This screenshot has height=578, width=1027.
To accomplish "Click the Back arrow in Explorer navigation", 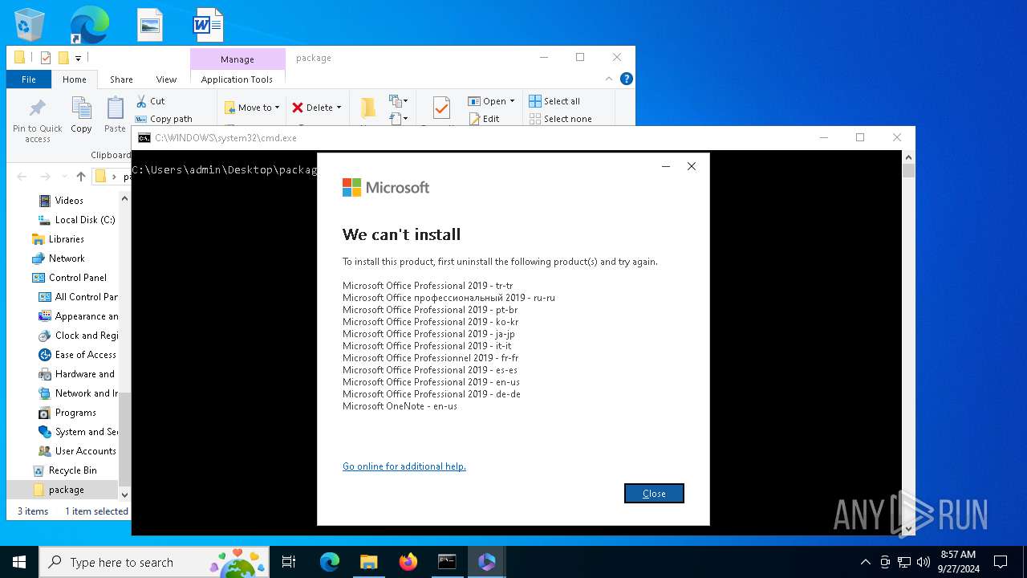I will [22, 177].
